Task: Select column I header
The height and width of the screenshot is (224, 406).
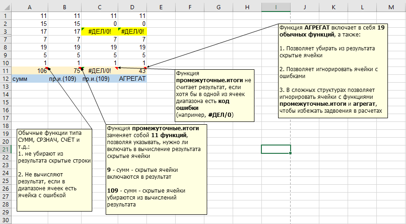Action: 276,7
